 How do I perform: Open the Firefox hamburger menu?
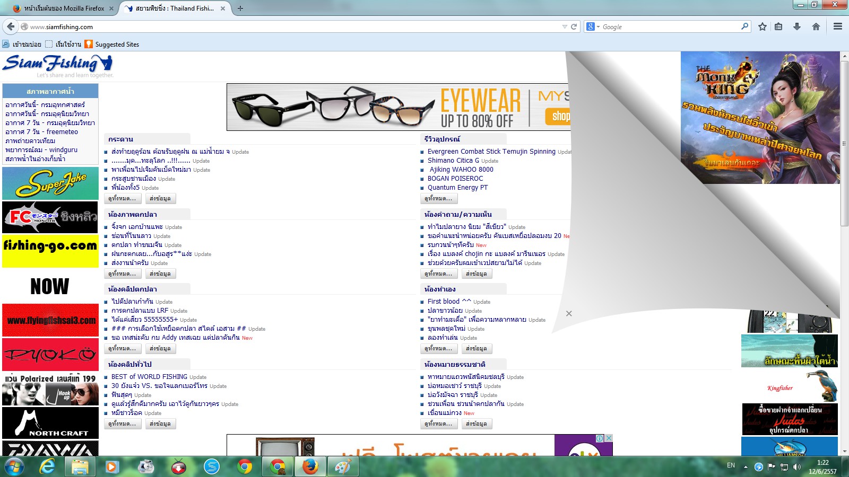838,26
